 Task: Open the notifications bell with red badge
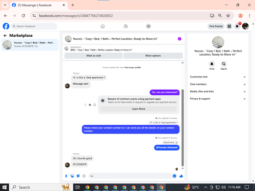click(237, 26)
